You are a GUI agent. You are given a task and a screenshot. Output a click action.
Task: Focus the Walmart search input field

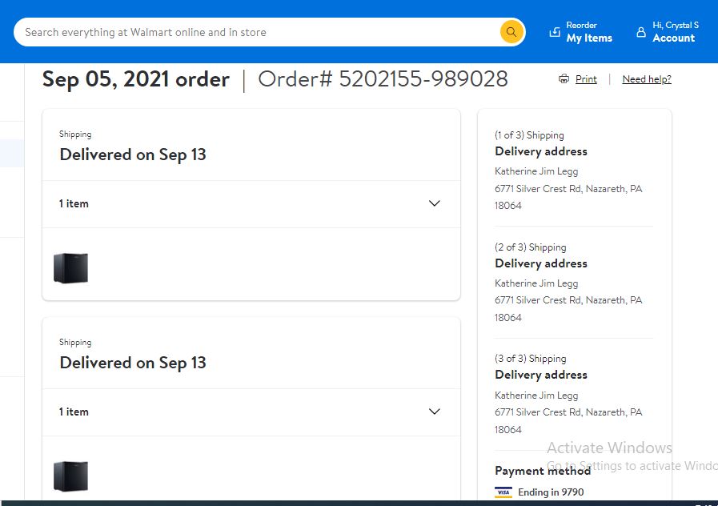(256, 32)
